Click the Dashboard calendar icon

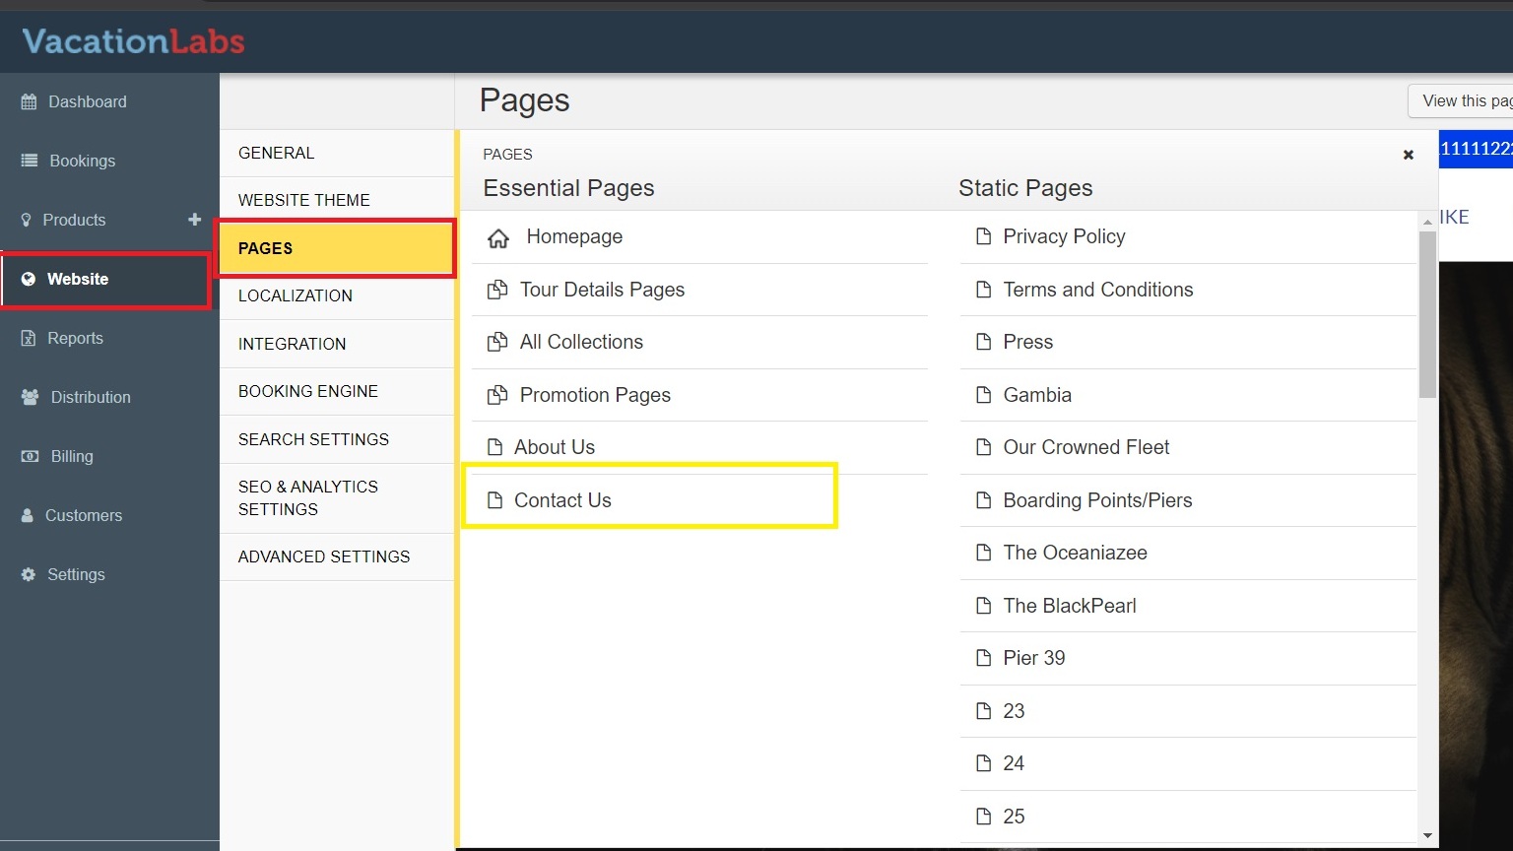click(x=29, y=101)
